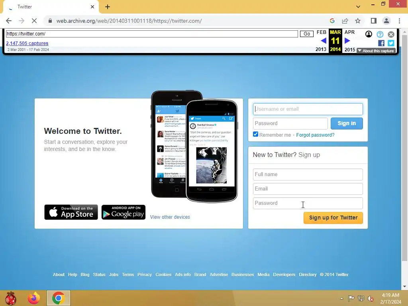Image resolution: width=408 pixels, height=306 pixels.
Task: Expand About this capture
Action: pyautogui.click(x=376, y=51)
